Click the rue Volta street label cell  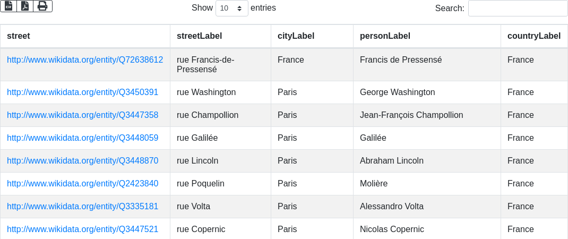pos(193,207)
